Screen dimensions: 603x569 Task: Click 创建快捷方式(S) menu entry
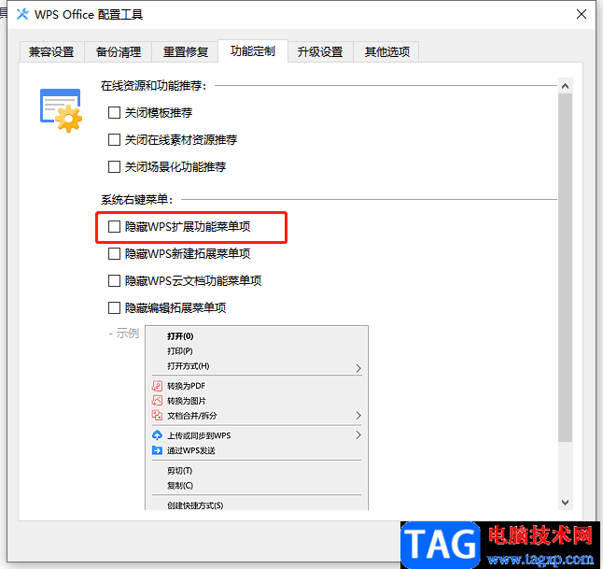[x=195, y=505]
